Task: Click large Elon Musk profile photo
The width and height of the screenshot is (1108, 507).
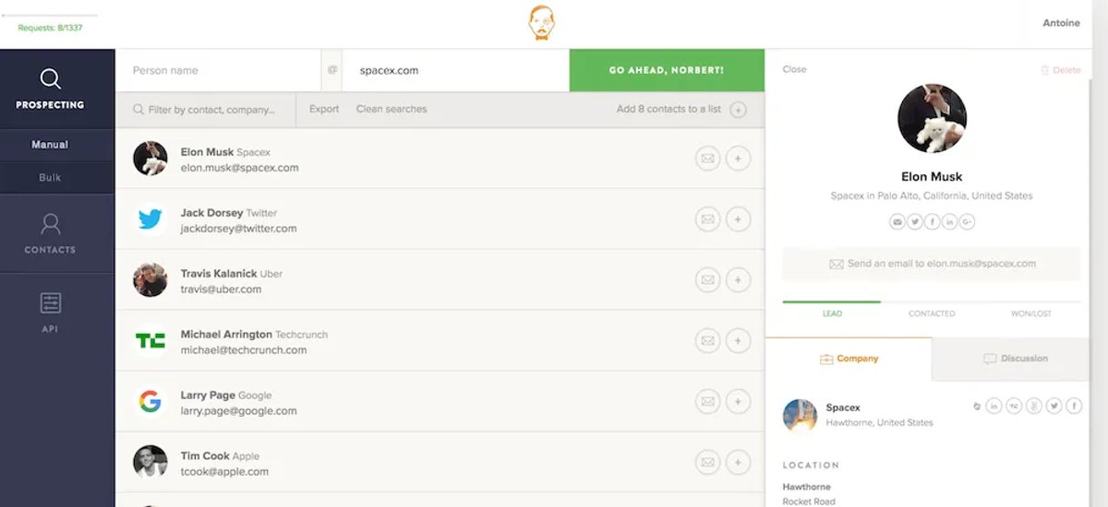Action: [932, 118]
